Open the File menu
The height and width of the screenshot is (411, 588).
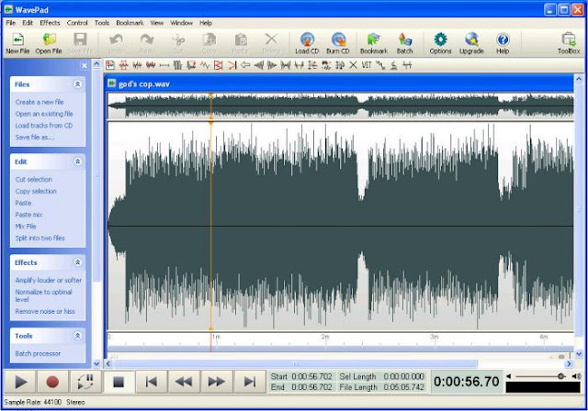click(x=10, y=23)
